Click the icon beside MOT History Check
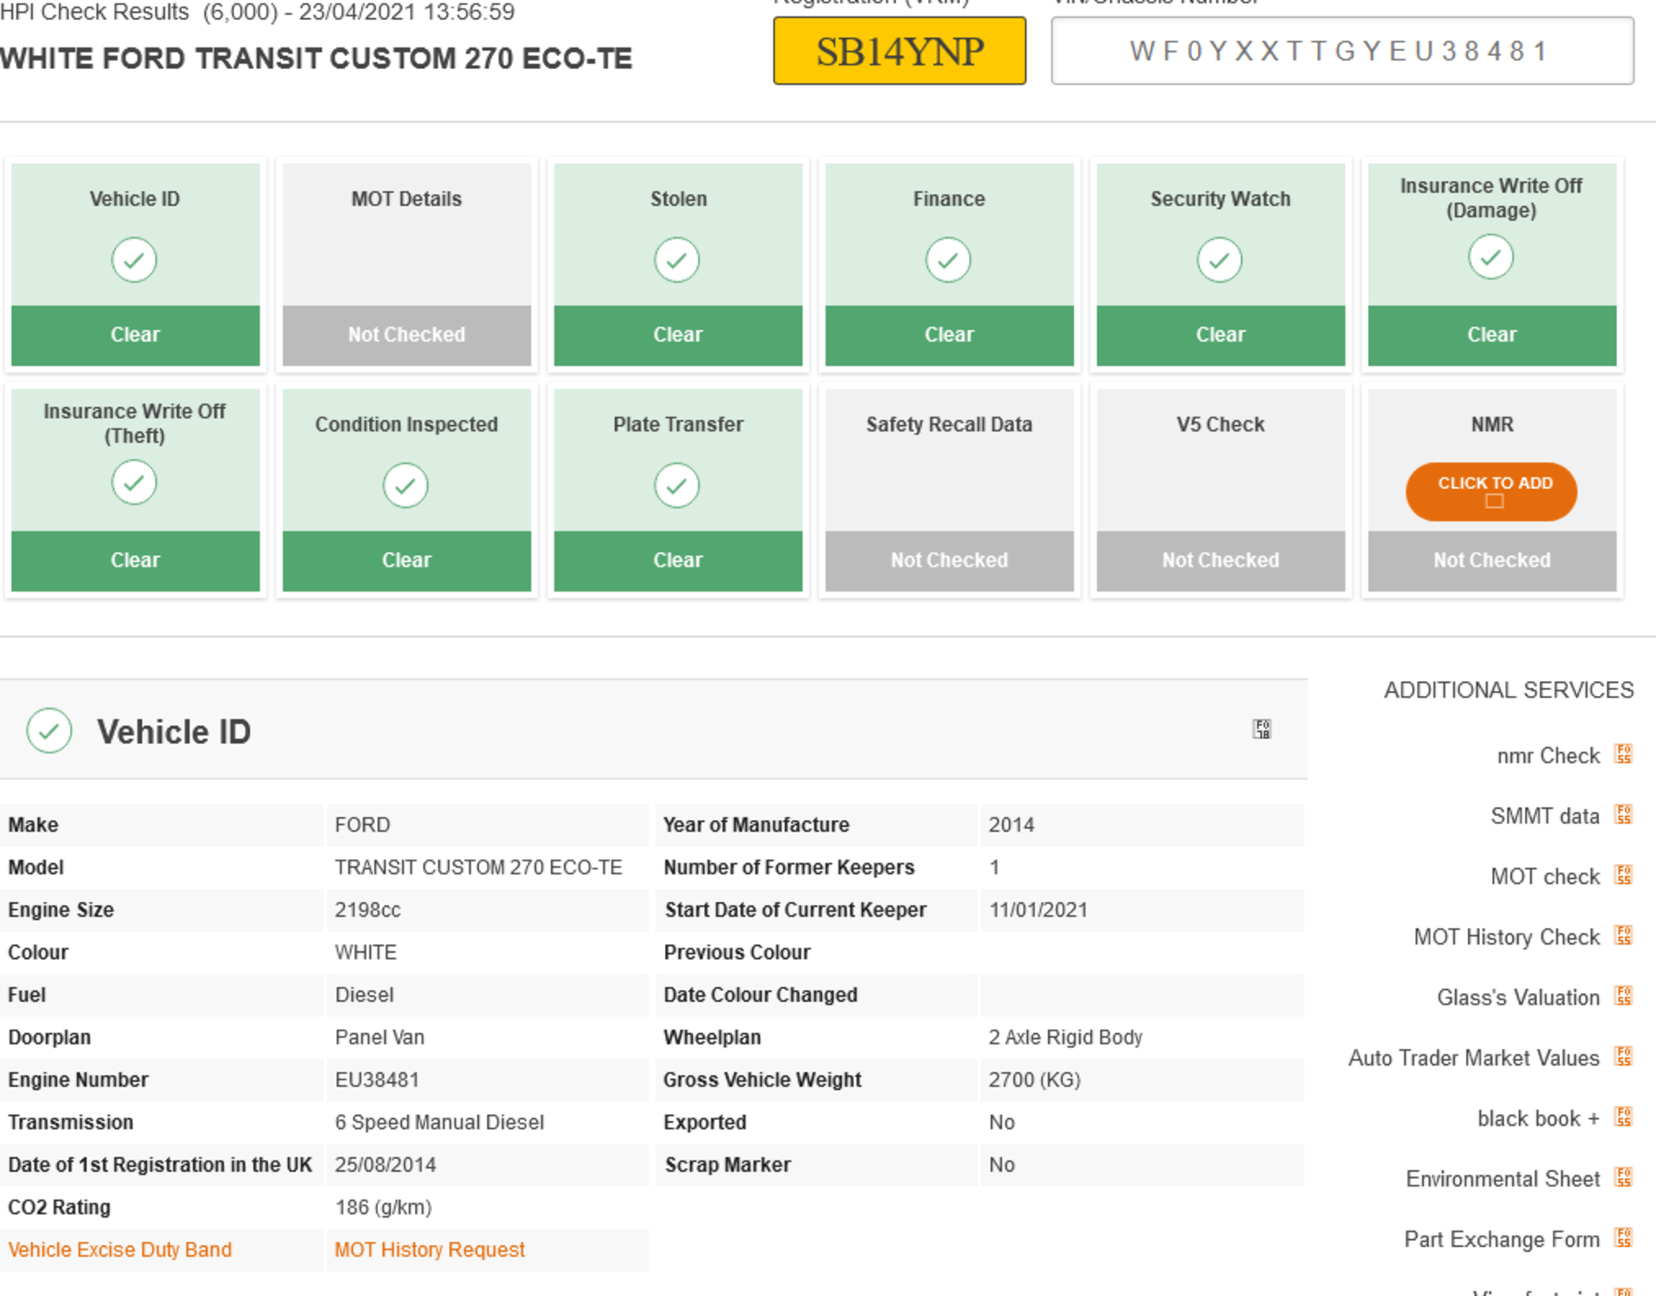 point(1623,936)
